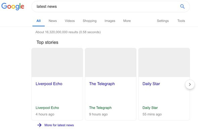Expand the More search options menu
The image size is (198, 129).
(127, 21)
